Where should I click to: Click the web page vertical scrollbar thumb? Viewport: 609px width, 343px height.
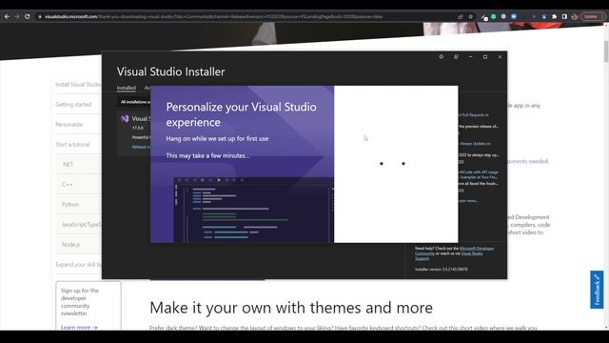pyautogui.click(x=606, y=50)
